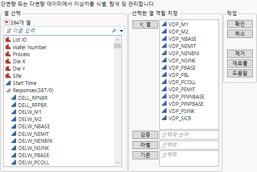This screenshot has width=257, height=172.
Task: Click the 기준 optional box
Action: [189, 158]
